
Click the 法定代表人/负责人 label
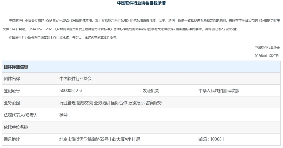[21, 115]
